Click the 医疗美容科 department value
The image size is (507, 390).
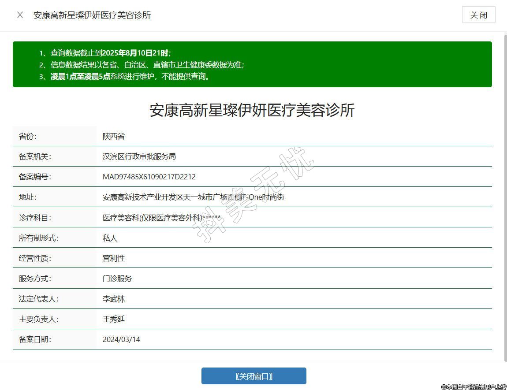point(161,217)
